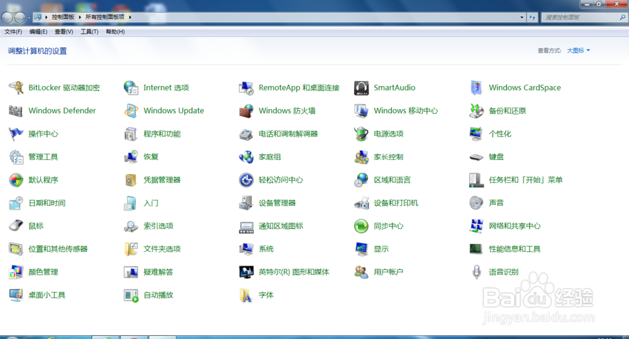The height and width of the screenshot is (339, 629).
Task: Open 个性化 monitor icon
Action: click(476, 133)
